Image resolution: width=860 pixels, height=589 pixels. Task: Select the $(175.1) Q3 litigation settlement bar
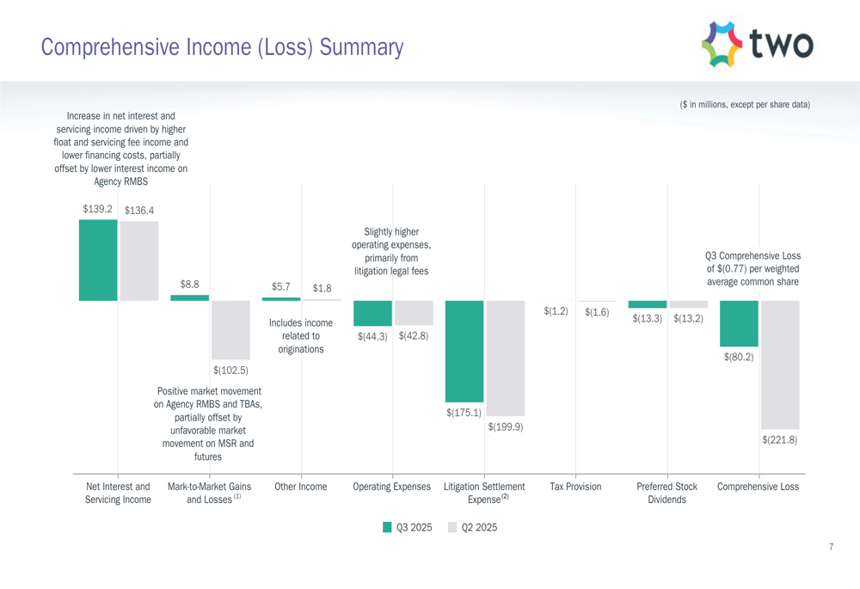pyautogui.click(x=464, y=351)
